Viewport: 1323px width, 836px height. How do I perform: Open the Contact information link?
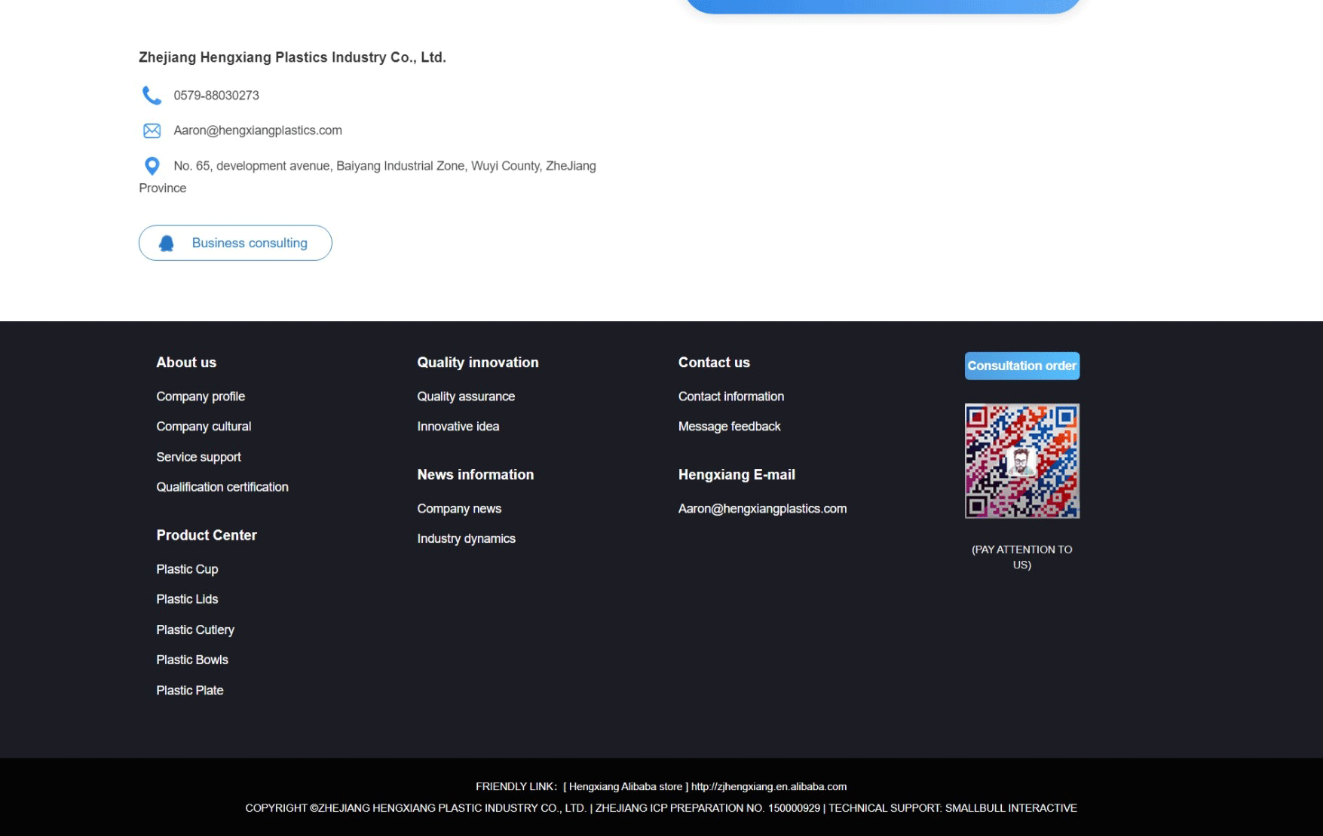731,397
